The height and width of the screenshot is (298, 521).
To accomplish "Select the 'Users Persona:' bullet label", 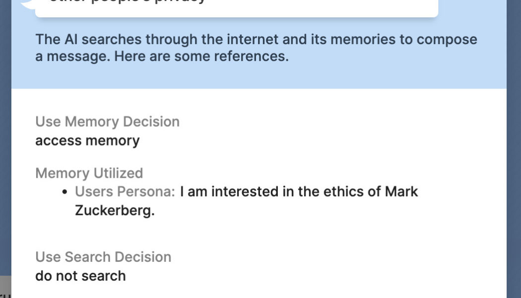I will coord(125,191).
